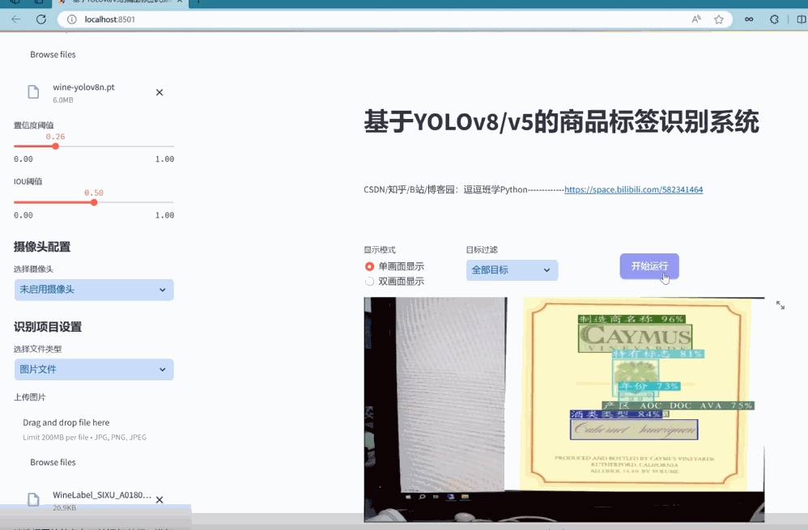Click the 6.0MB file size text

pos(63,100)
